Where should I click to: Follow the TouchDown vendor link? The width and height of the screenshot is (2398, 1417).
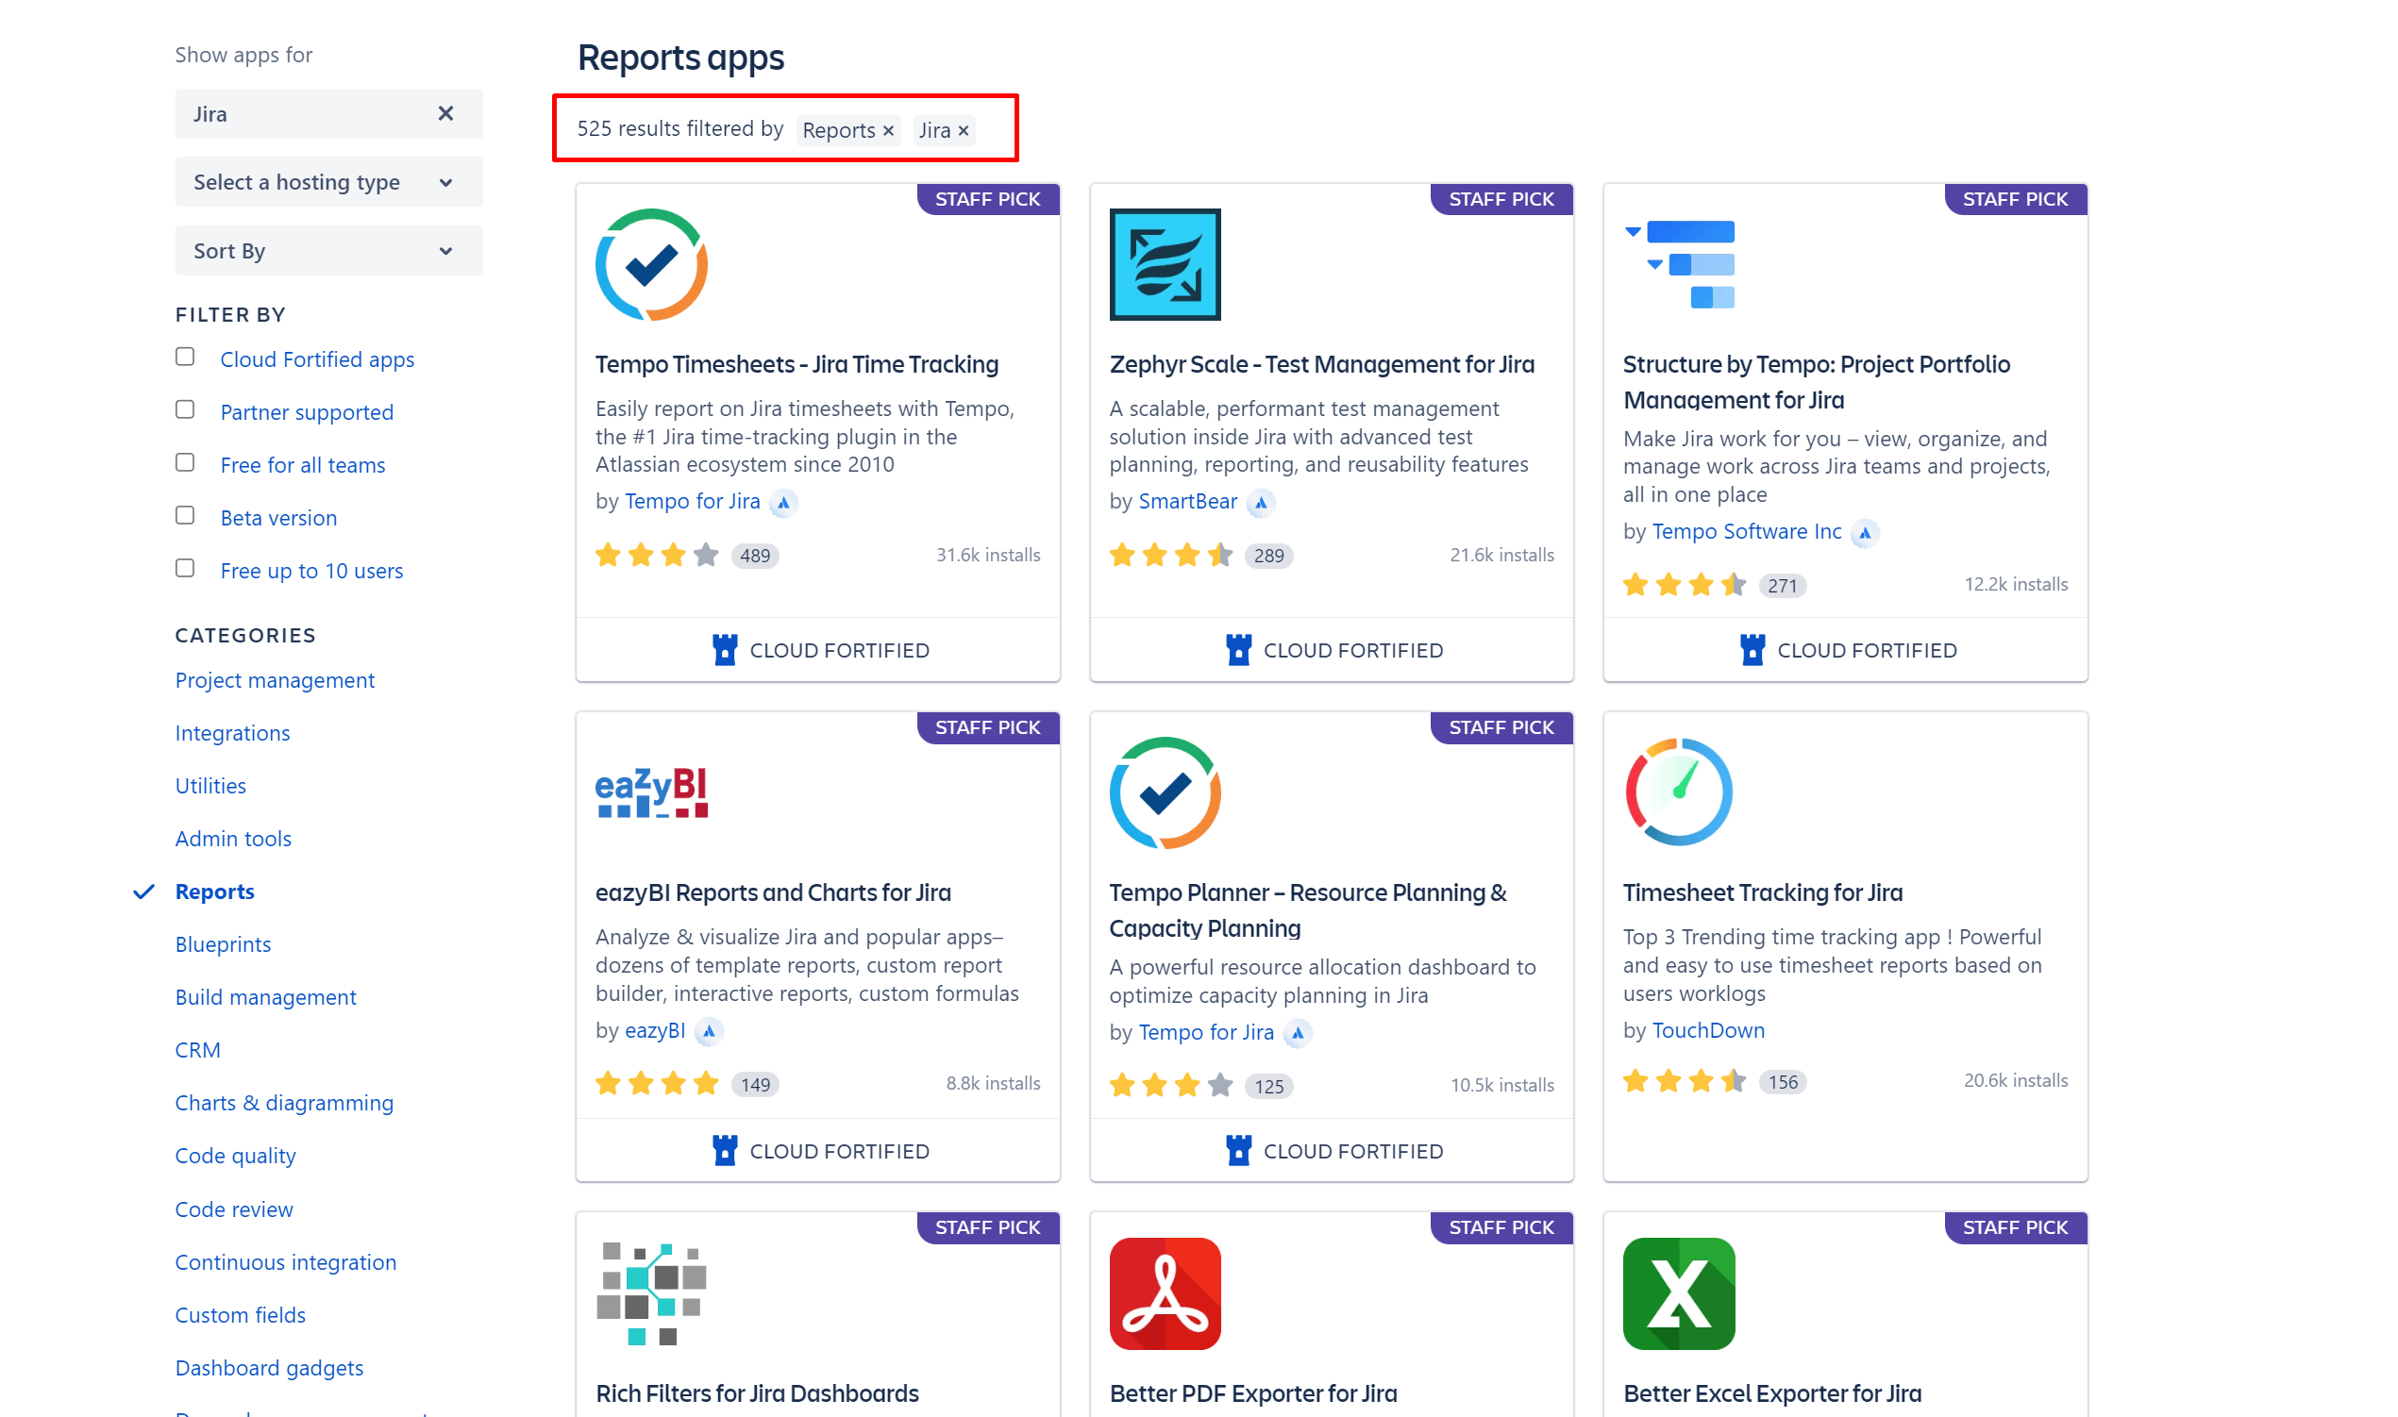[x=1708, y=1030]
